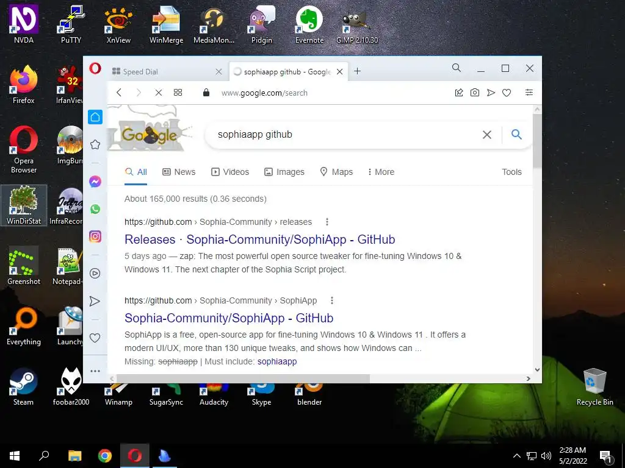Open the My Flow arrow icon in the sidebar
Screen dimensions: 625x468
click(x=95, y=301)
